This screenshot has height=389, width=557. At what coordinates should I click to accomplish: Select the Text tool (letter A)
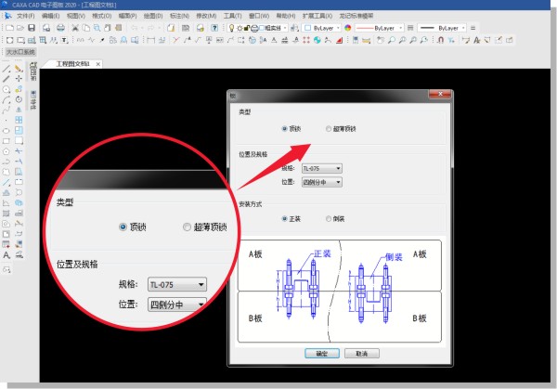pyautogui.click(x=6, y=254)
